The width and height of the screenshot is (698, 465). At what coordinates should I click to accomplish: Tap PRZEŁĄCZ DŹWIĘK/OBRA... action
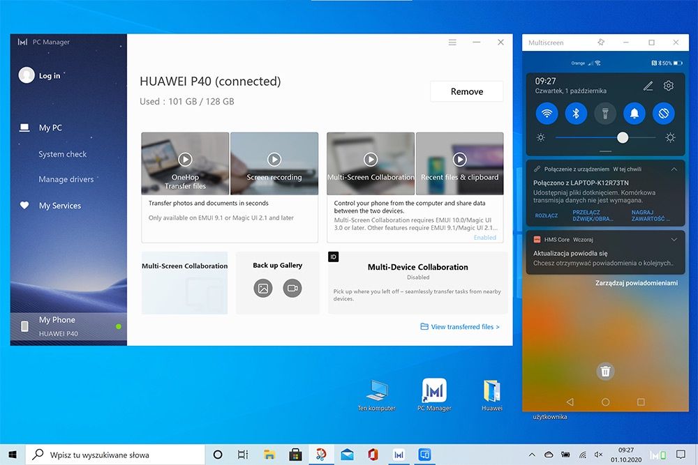tap(593, 215)
